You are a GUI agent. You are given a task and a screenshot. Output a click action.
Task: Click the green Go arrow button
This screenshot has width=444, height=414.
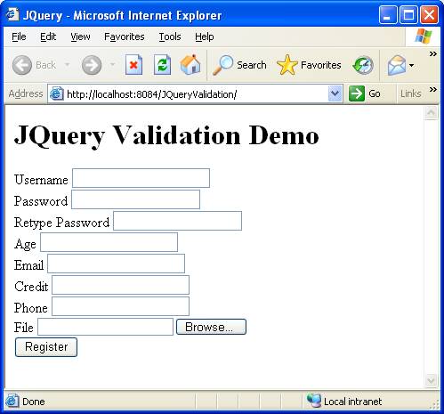tap(356, 93)
